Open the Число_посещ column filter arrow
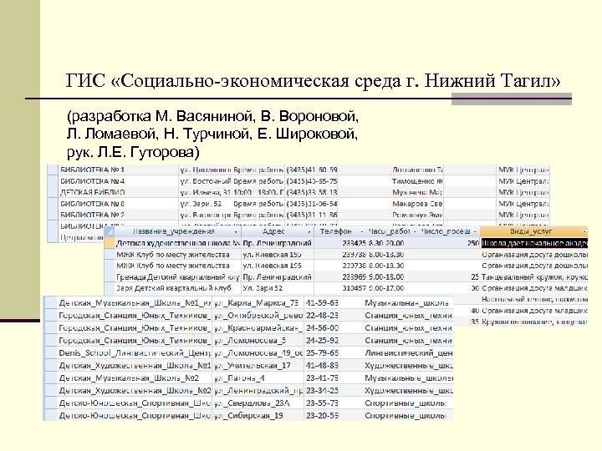602x451 pixels. (x=475, y=231)
